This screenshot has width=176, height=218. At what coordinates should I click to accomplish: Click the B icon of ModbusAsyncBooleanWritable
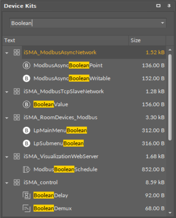[x=26, y=78]
